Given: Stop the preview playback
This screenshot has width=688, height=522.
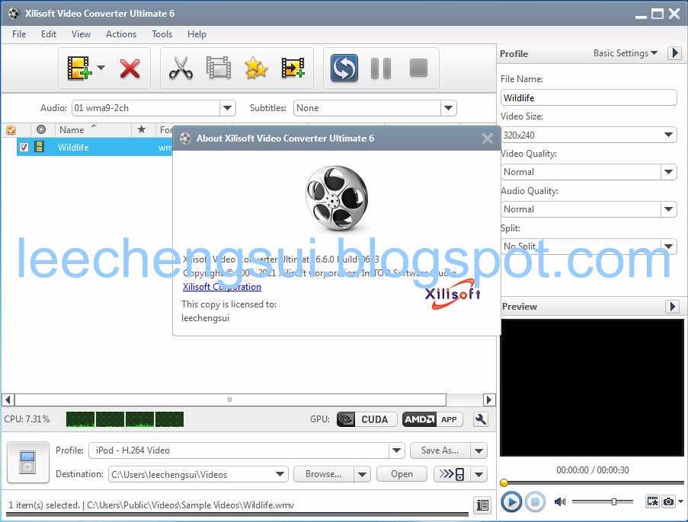Looking at the screenshot, I should [x=535, y=501].
